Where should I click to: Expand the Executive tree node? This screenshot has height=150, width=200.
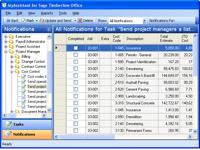click(x=6, y=37)
